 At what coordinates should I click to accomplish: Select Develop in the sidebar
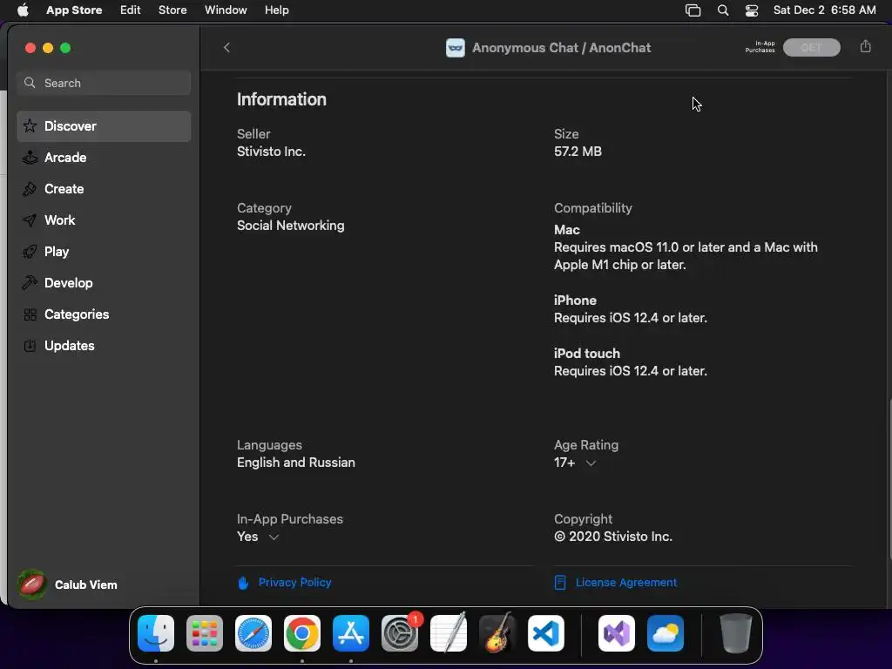click(105, 283)
